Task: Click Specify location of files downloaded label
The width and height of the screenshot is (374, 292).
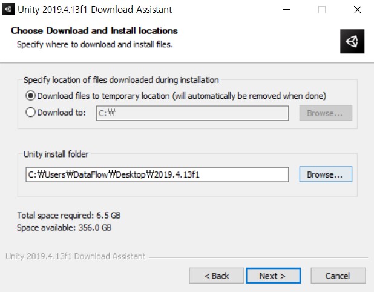Action: (121, 80)
